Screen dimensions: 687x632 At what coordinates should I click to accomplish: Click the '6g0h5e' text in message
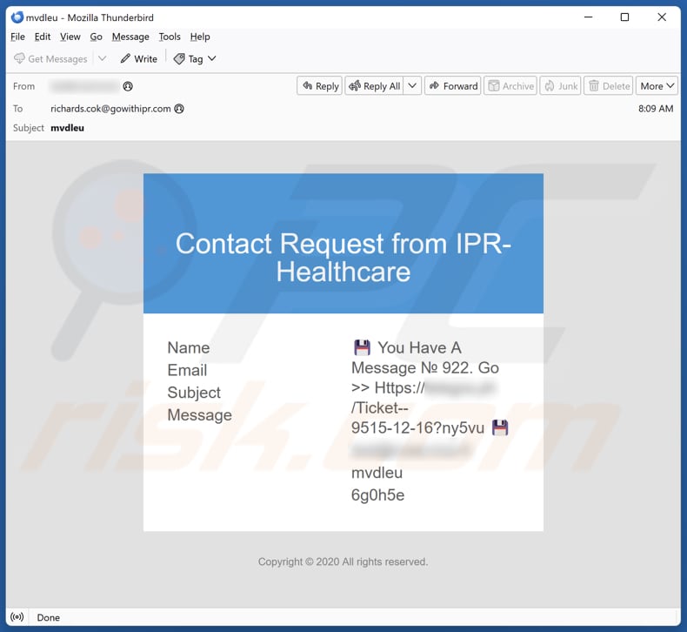[377, 495]
